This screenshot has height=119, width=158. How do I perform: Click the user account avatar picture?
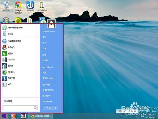tap(52, 24)
